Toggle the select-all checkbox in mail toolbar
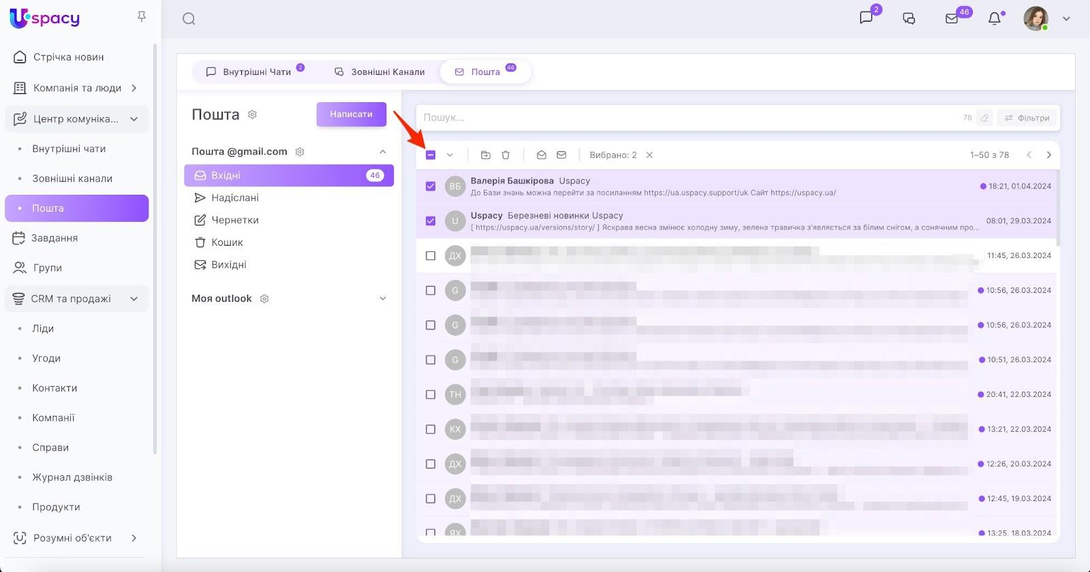Viewport: 1090px width, 572px height. (431, 155)
